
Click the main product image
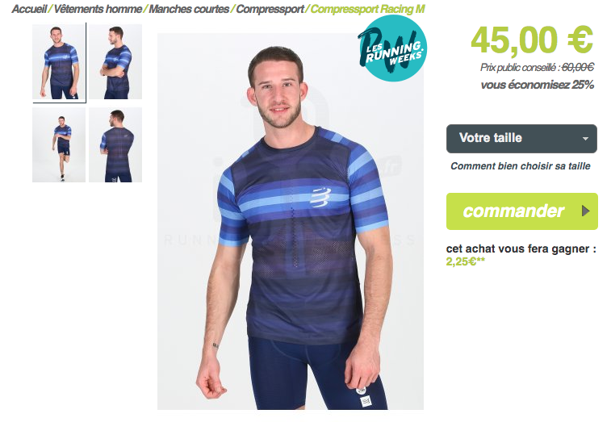point(291,221)
